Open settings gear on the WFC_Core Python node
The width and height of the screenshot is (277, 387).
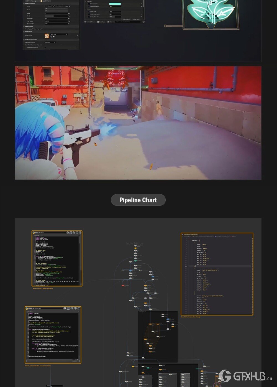(68, 232)
